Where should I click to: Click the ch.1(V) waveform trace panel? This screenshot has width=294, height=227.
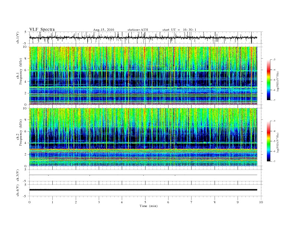click(146, 37)
